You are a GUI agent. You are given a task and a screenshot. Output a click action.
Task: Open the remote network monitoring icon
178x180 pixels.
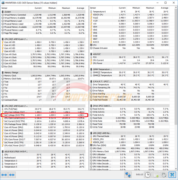coord(128,175)
